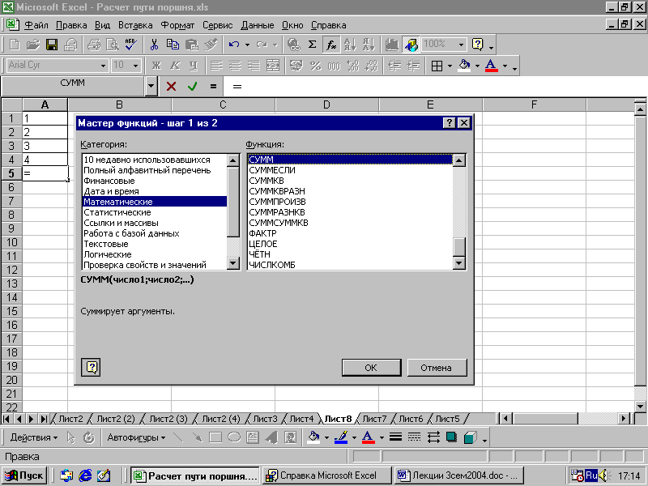Align text left in the formatting toolbar

(x=216, y=66)
